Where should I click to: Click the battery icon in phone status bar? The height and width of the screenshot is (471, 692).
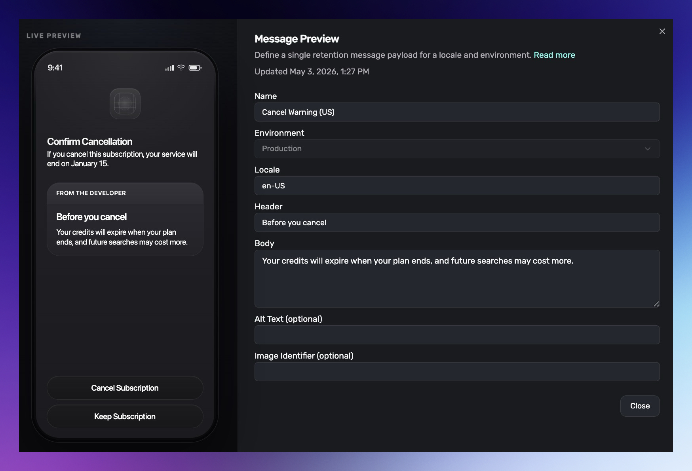click(x=195, y=68)
